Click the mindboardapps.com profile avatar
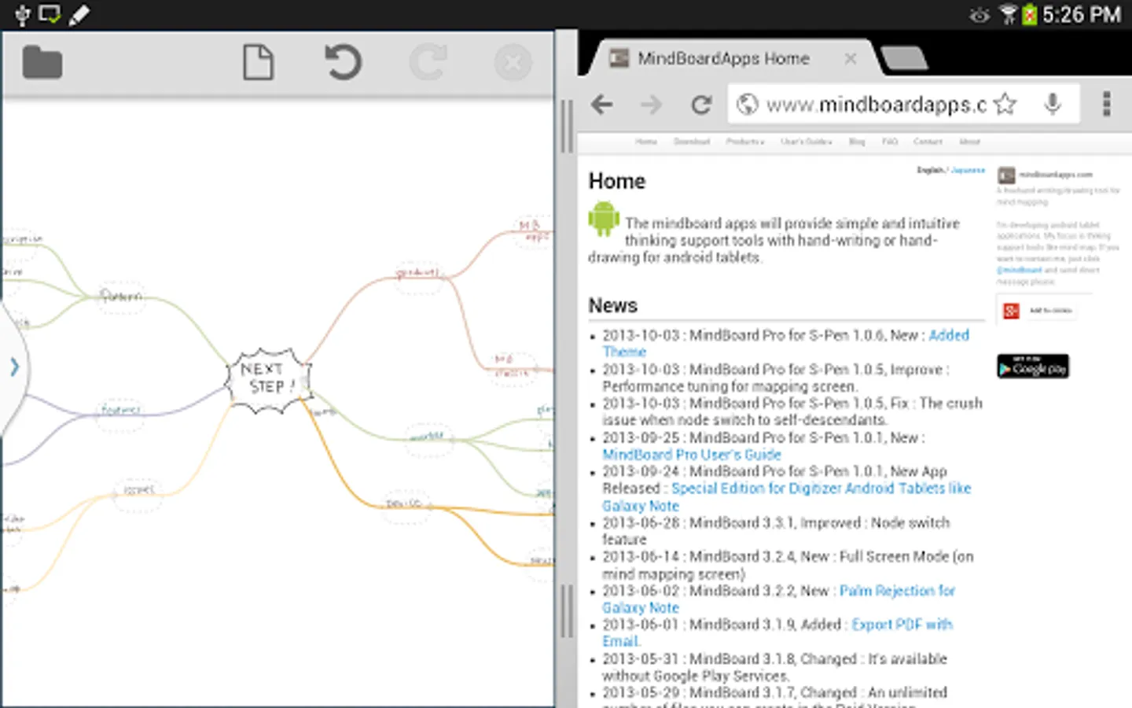1132x708 pixels. point(1006,175)
